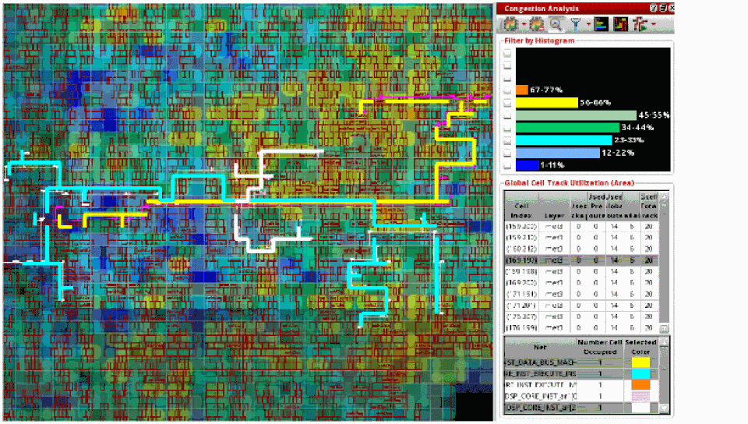Click the light blue 12-22% histogram bar
This screenshot has width=748, height=424.
[x=558, y=153]
